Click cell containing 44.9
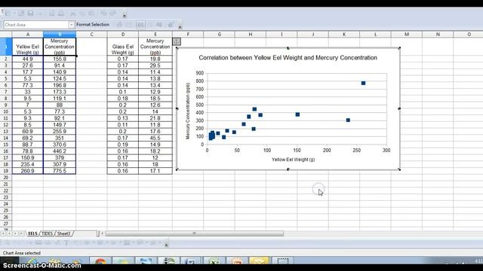 [28, 59]
